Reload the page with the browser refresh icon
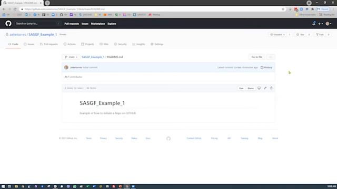This screenshot has width=337, height=189. 15,9
